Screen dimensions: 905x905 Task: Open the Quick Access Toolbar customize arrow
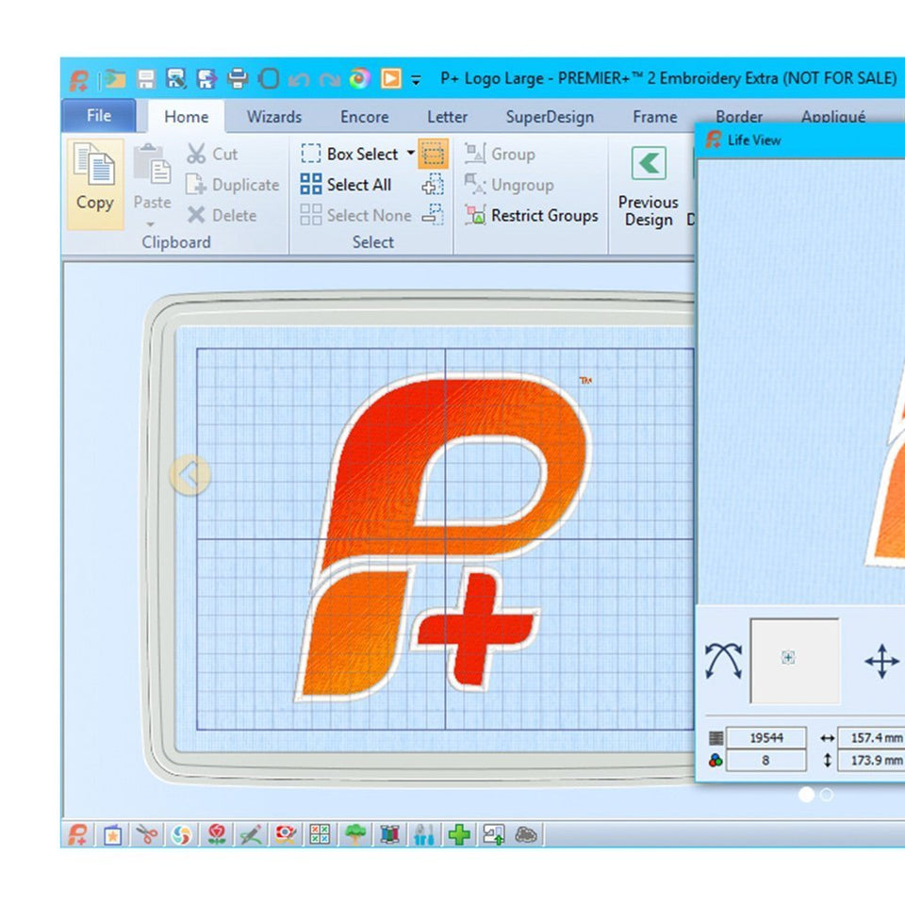pos(417,81)
